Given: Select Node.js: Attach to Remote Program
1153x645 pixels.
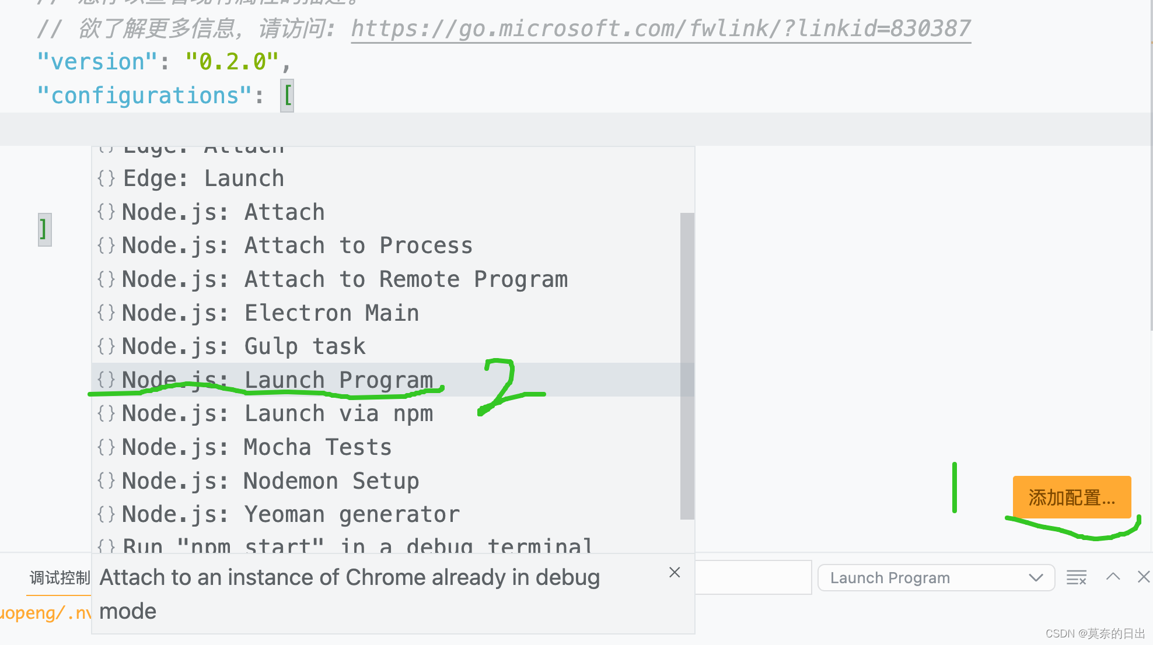Looking at the screenshot, I should point(344,279).
